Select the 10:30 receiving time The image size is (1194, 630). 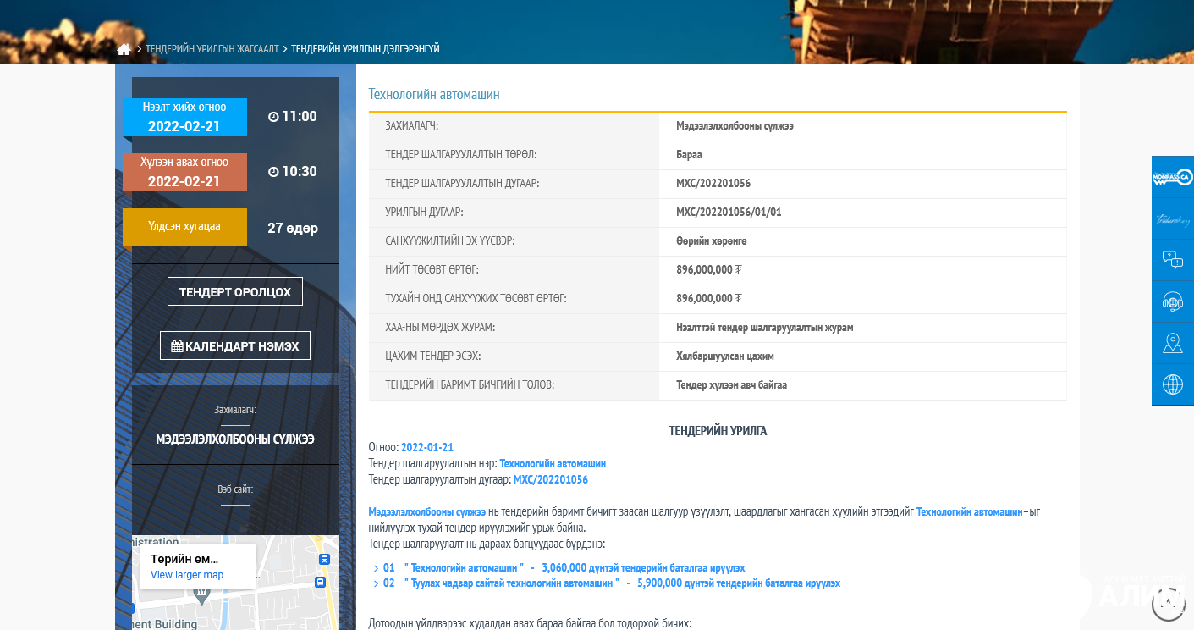tap(300, 172)
